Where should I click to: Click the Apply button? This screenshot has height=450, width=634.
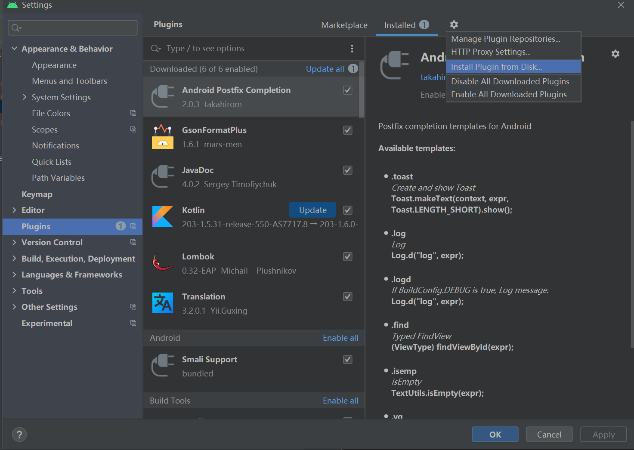tap(603, 435)
